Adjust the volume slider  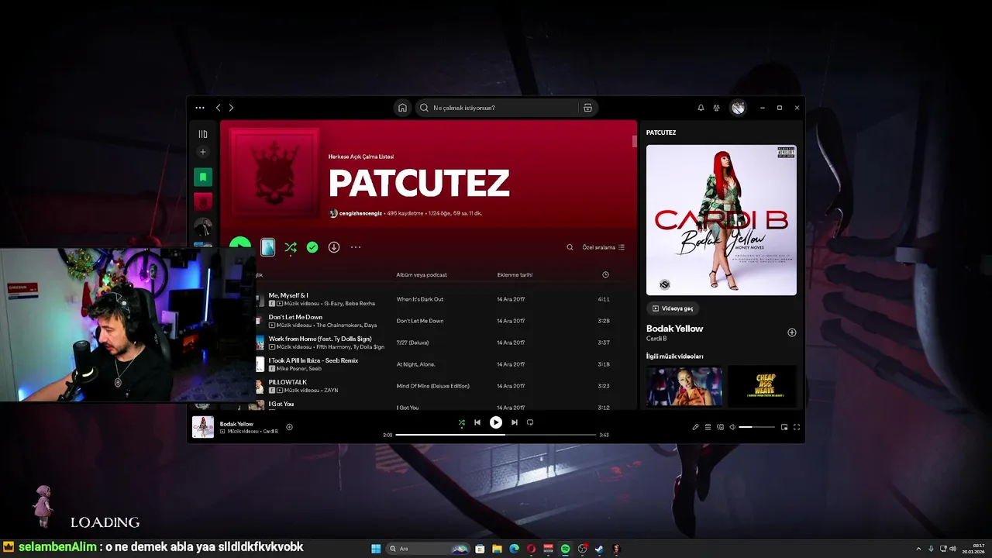point(756,427)
